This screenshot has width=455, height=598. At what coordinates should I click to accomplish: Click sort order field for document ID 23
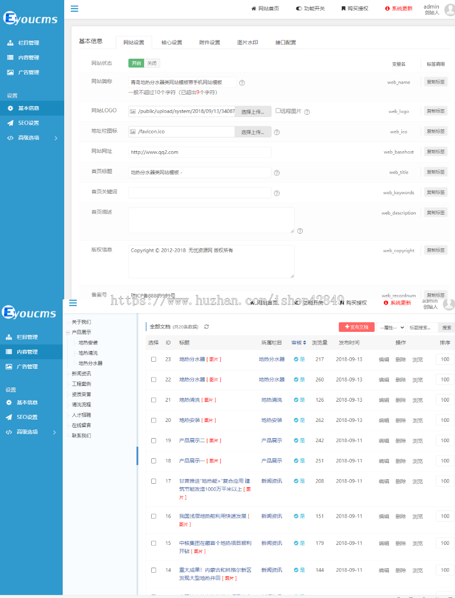click(445, 359)
